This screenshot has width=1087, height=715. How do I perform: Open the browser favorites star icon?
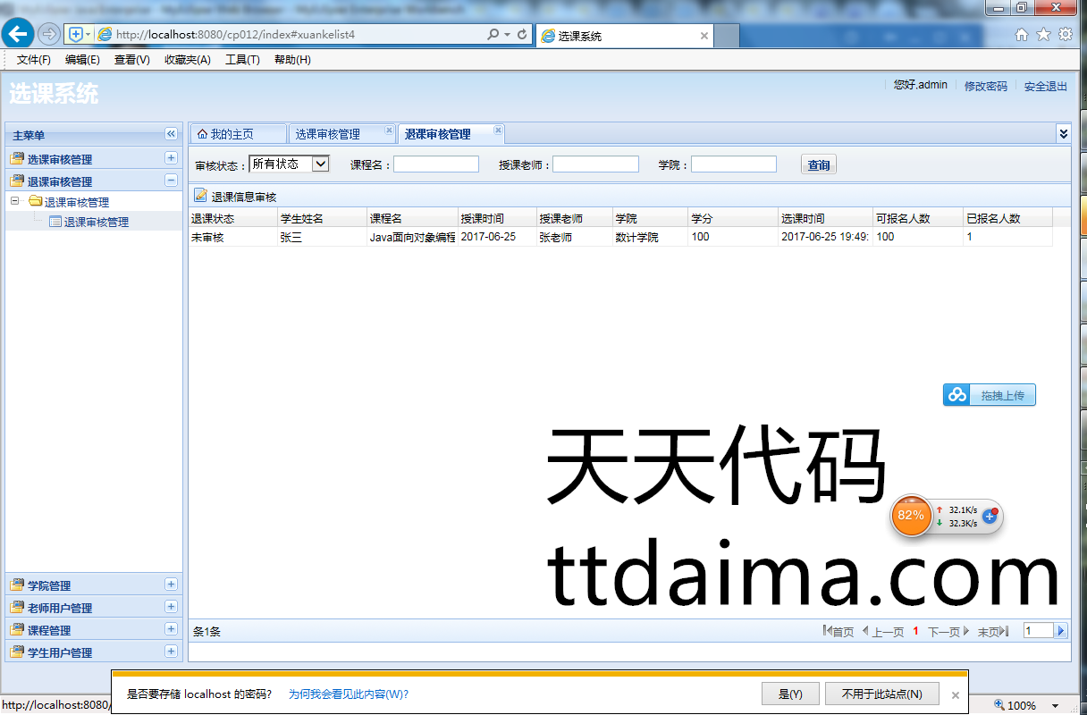coord(1043,35)
